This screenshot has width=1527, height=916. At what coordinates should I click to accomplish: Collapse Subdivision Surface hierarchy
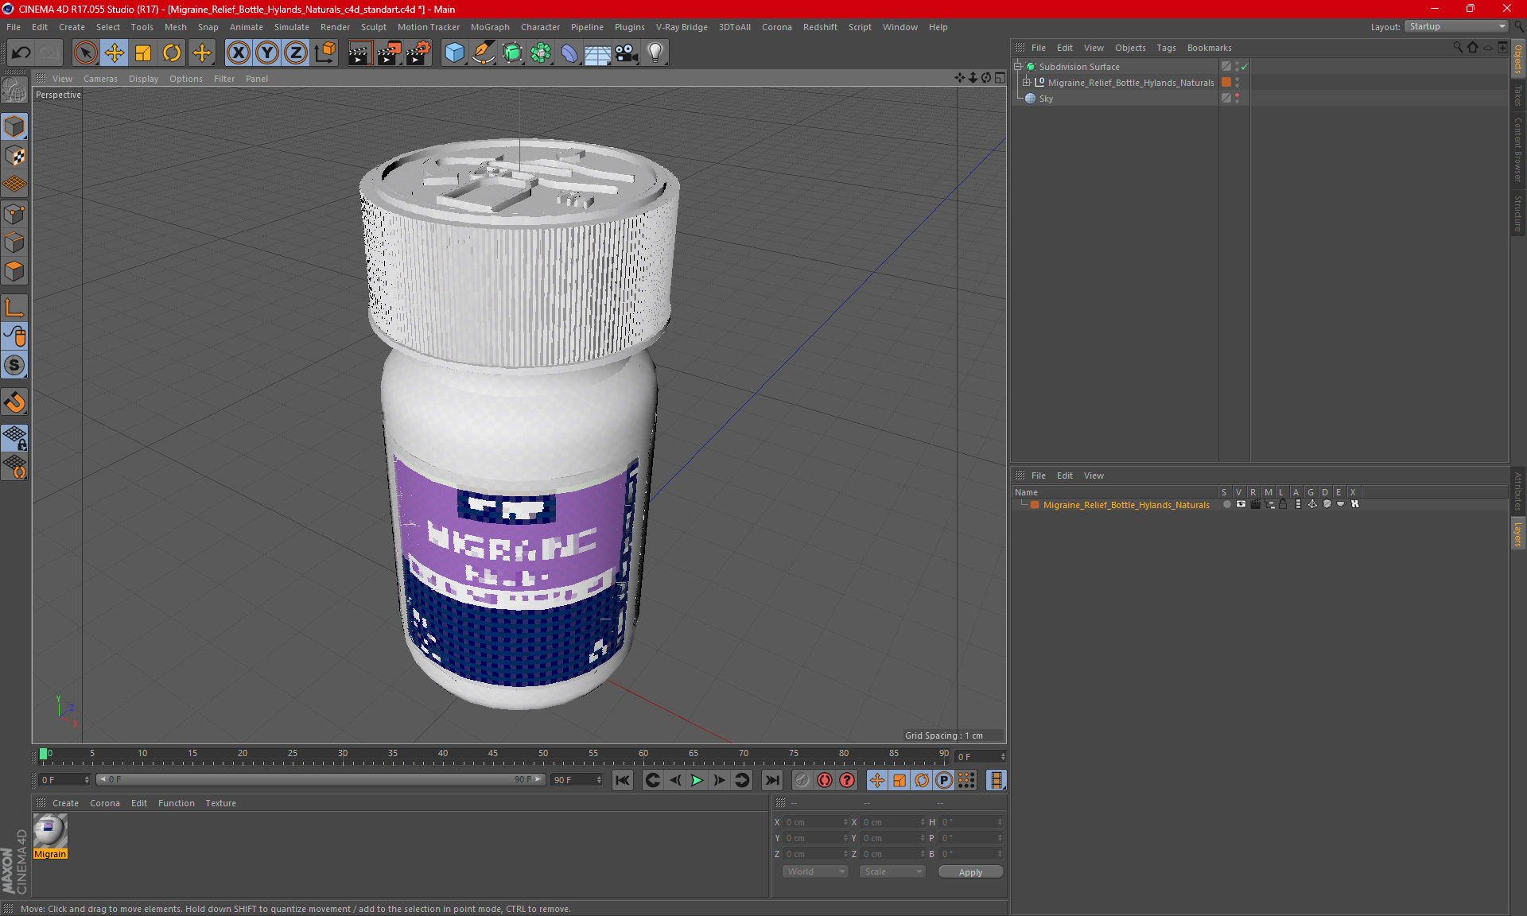[1017, 67]
